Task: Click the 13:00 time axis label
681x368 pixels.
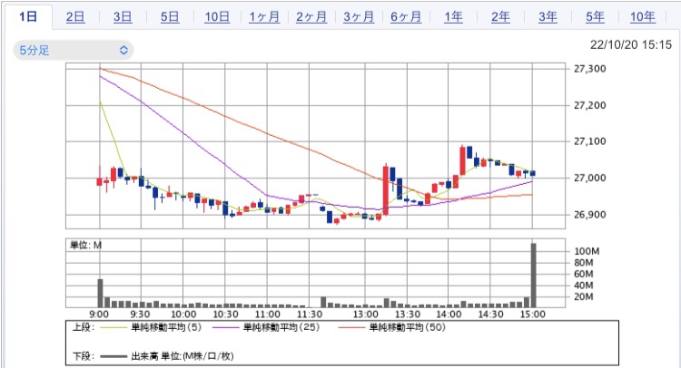Action: [x=365, y=315]
